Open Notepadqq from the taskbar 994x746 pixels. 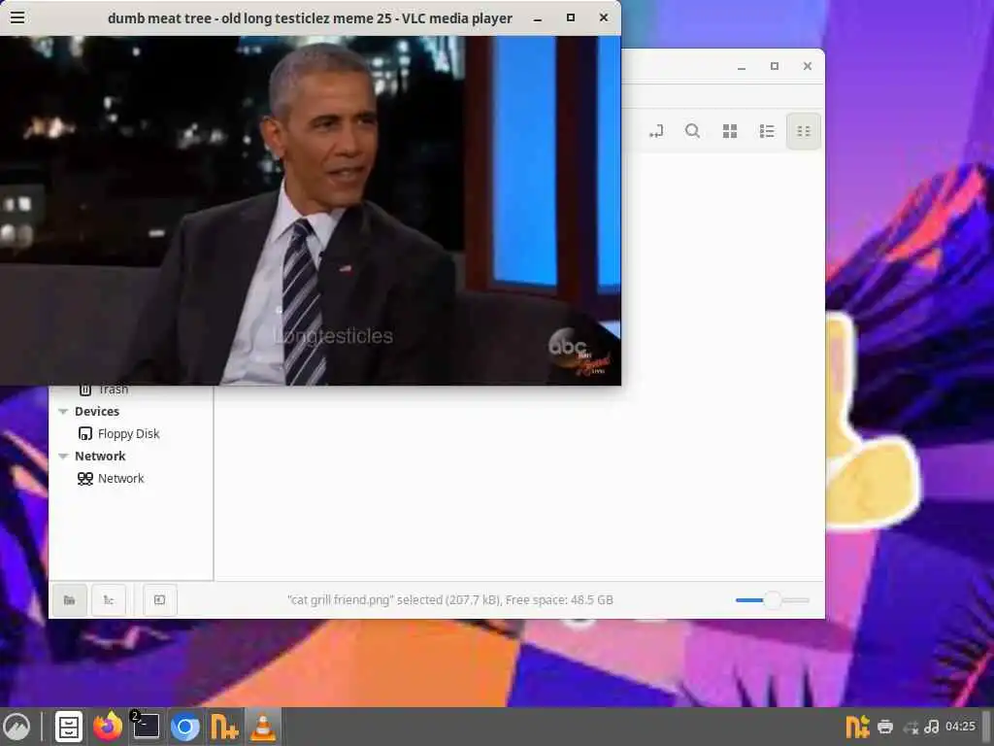coord(224,727)
